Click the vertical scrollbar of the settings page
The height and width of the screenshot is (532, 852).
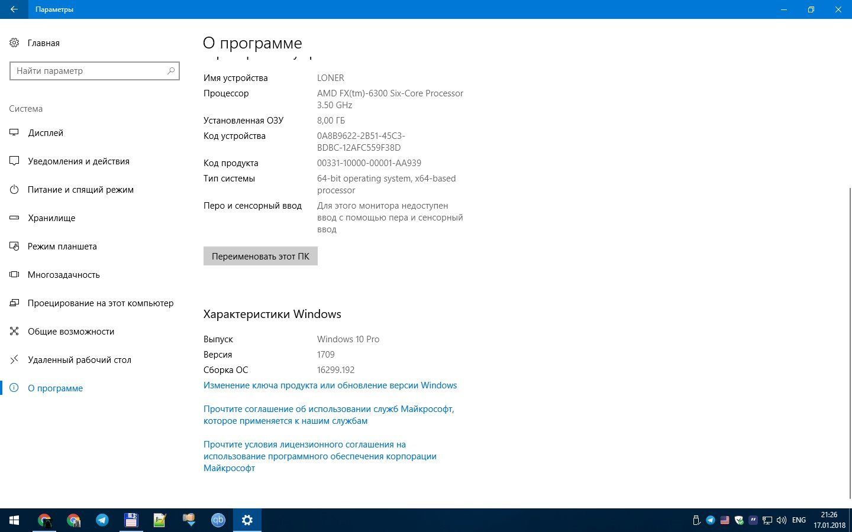850,343
